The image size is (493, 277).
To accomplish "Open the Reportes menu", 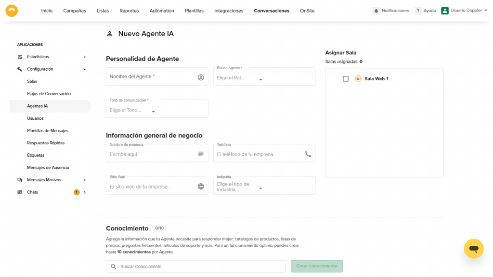I will point(129,11).
